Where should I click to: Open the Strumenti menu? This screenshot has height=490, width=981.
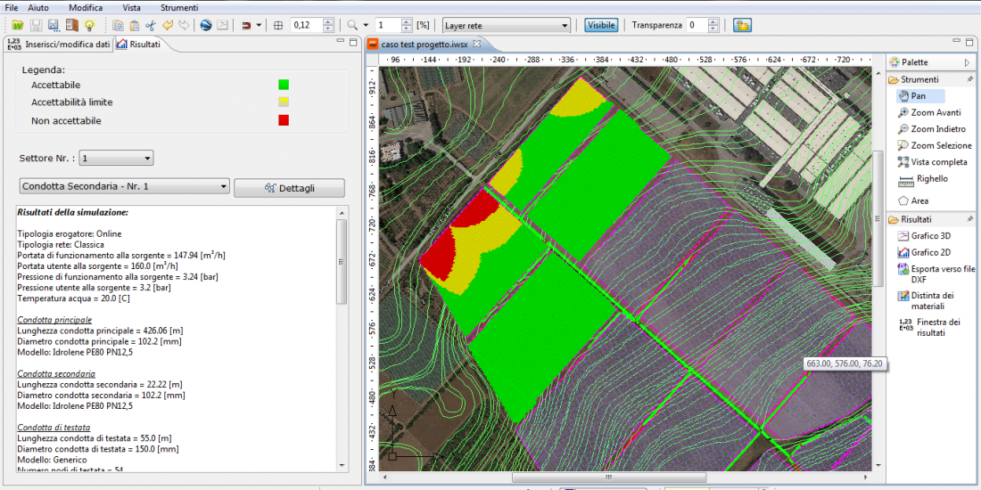(178, 7)
